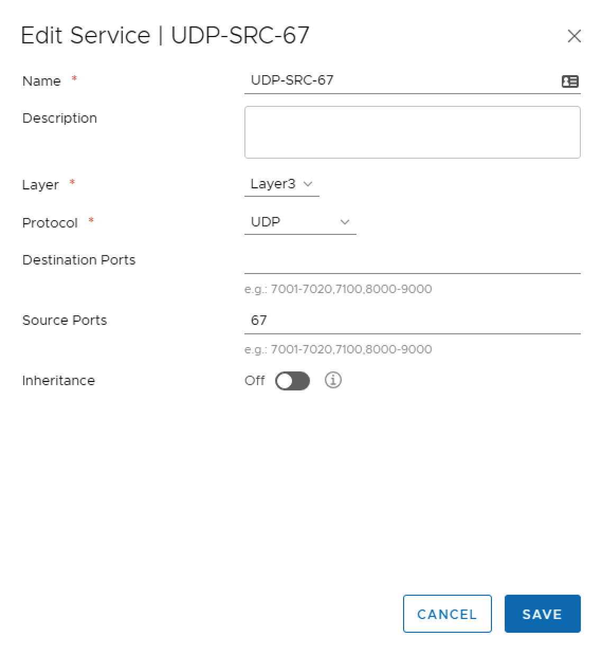Viewport: 602px width, 655px height.
Task: Click the empty Destination Ports field
Action: [412, 262]
